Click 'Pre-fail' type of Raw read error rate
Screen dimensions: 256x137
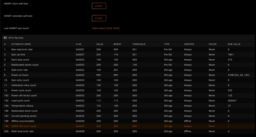(168, 49)
